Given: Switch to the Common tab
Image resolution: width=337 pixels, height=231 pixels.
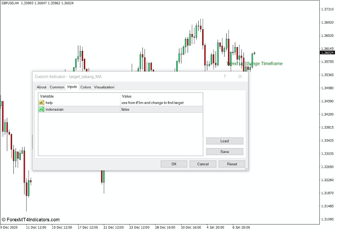Looking at the screenshot, I should [57, 87].
